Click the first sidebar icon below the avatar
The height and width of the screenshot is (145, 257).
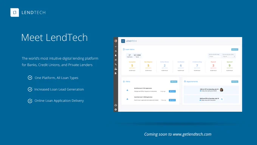point(116,47)
